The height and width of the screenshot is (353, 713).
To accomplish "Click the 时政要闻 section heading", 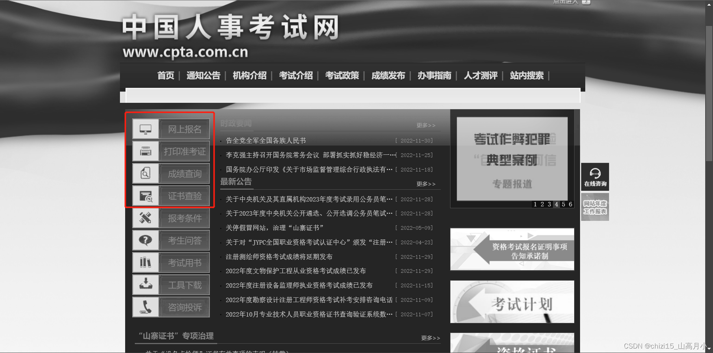I will 236,123.
